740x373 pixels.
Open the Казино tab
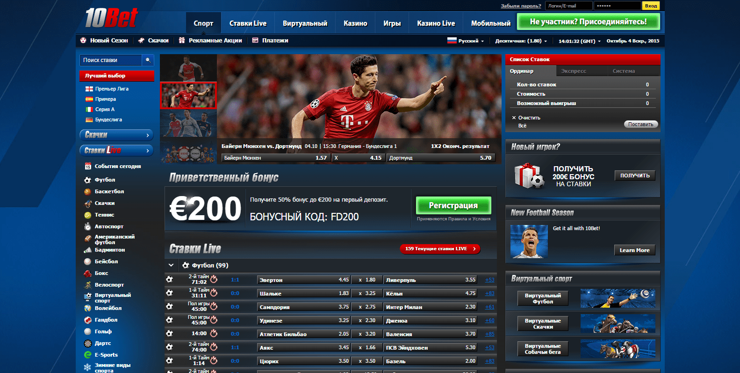point(355,23)
